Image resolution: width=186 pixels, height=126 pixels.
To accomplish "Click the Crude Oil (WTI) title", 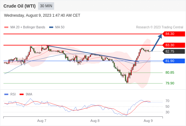I will tap(20, 6).
